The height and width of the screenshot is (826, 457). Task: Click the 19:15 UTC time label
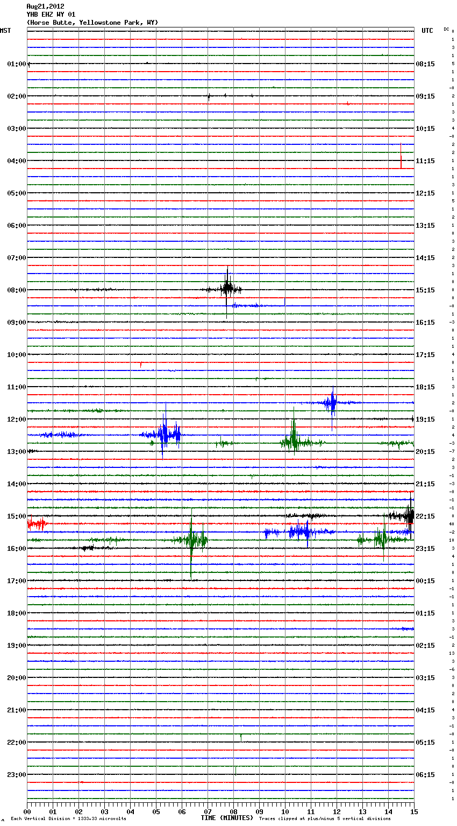(425, 419)
